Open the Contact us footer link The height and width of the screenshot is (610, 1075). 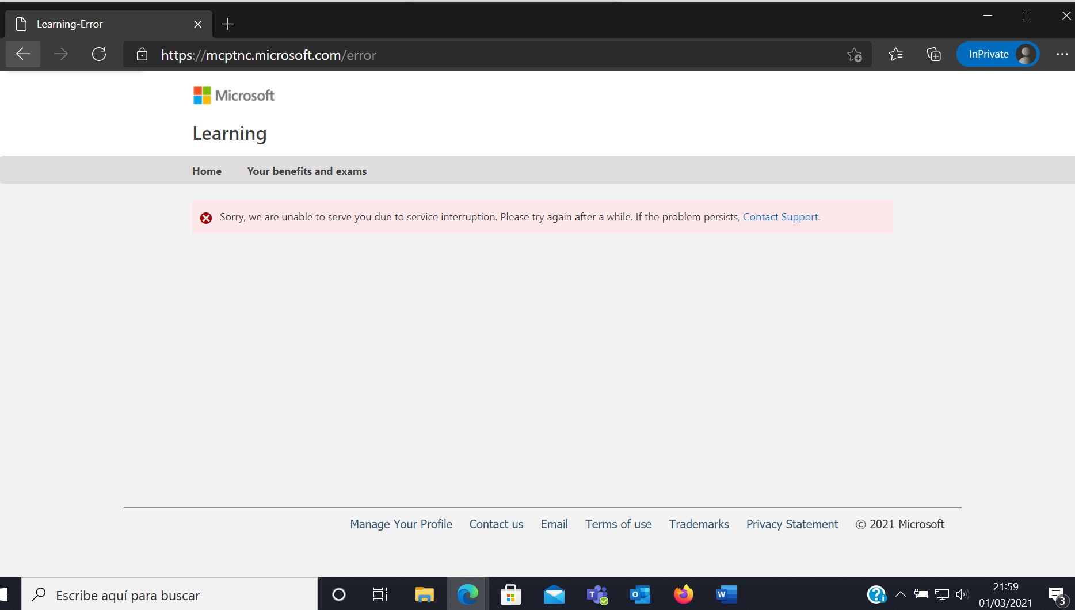[x=496, y=524]
